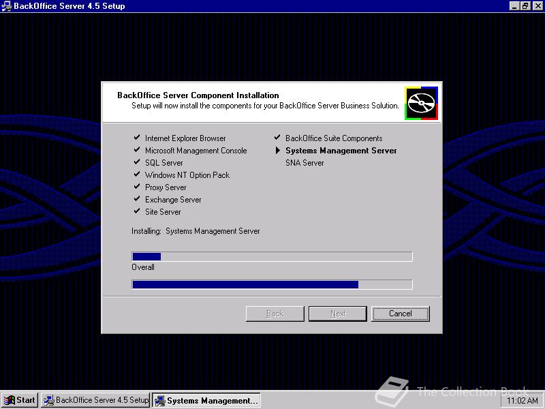Viewport: 545px width, 409px height.
Task: Click the "Exchange Server" list entry
Action: 173,200
